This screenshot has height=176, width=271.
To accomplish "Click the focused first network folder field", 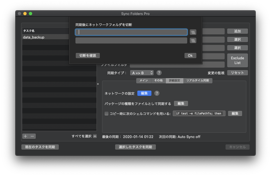I will click(131, 32).
